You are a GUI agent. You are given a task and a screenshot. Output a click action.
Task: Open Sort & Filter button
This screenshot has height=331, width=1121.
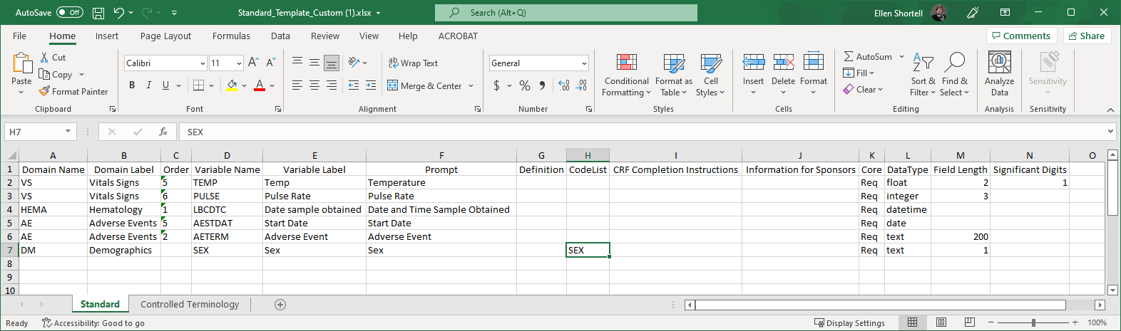tap(923, 75)
